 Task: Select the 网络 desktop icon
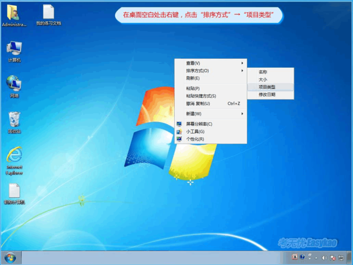tap(14, 86)
